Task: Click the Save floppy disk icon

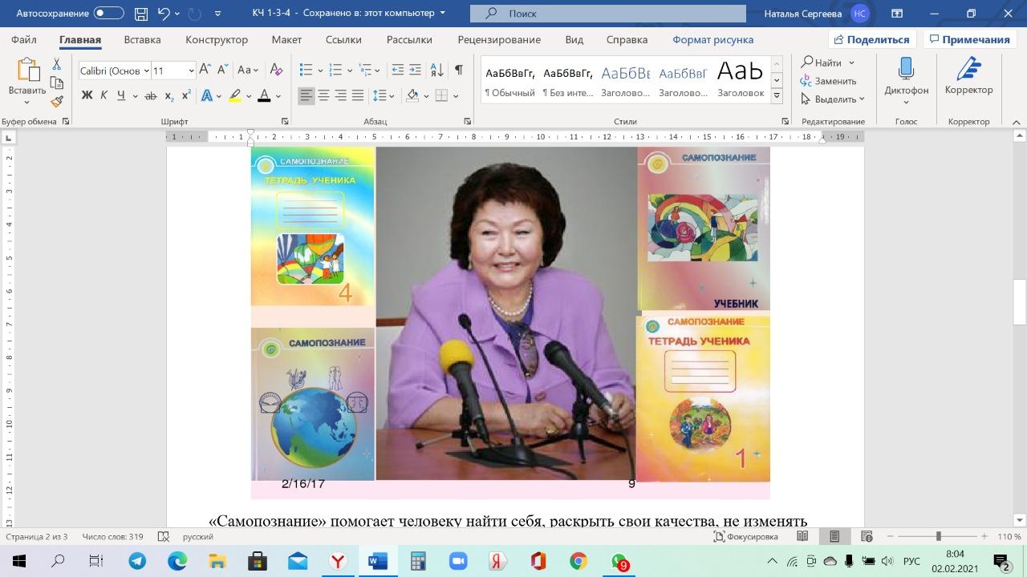Action: click(x=141, y=14)
